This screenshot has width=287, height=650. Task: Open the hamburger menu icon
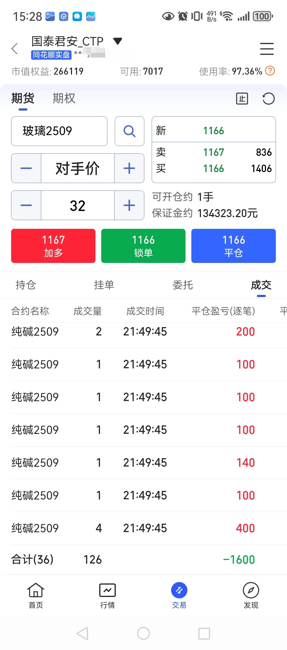(x=267, y=49)
